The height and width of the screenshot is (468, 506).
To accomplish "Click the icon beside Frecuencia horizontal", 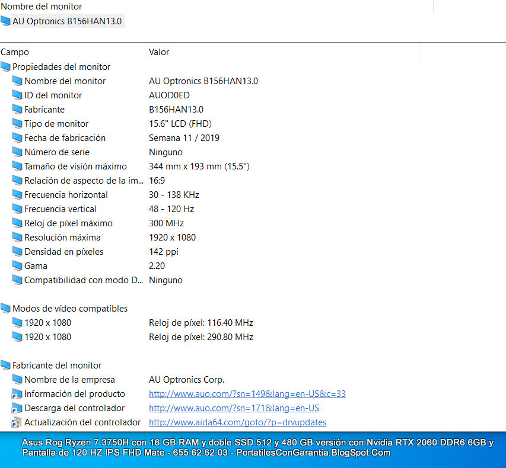I will tap(17, 194).
